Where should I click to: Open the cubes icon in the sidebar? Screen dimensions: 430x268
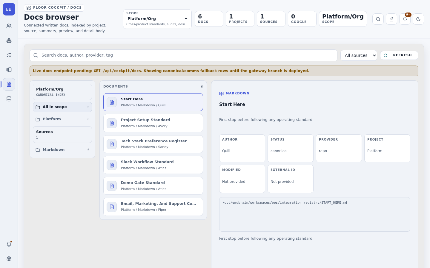click(9, 40)
